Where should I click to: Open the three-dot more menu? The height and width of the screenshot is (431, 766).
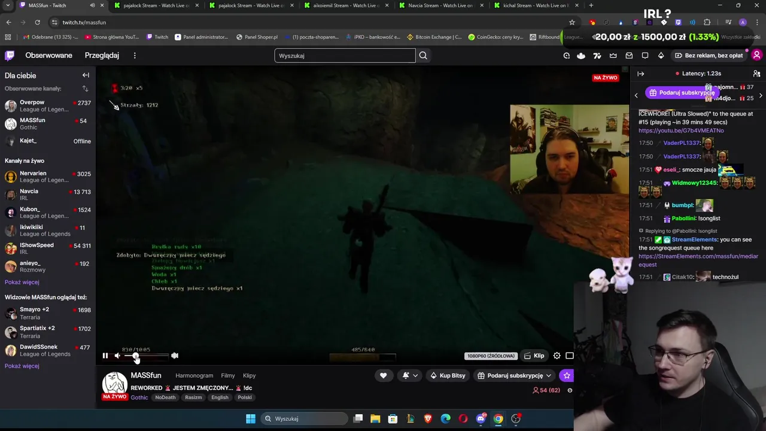(135, 56)
